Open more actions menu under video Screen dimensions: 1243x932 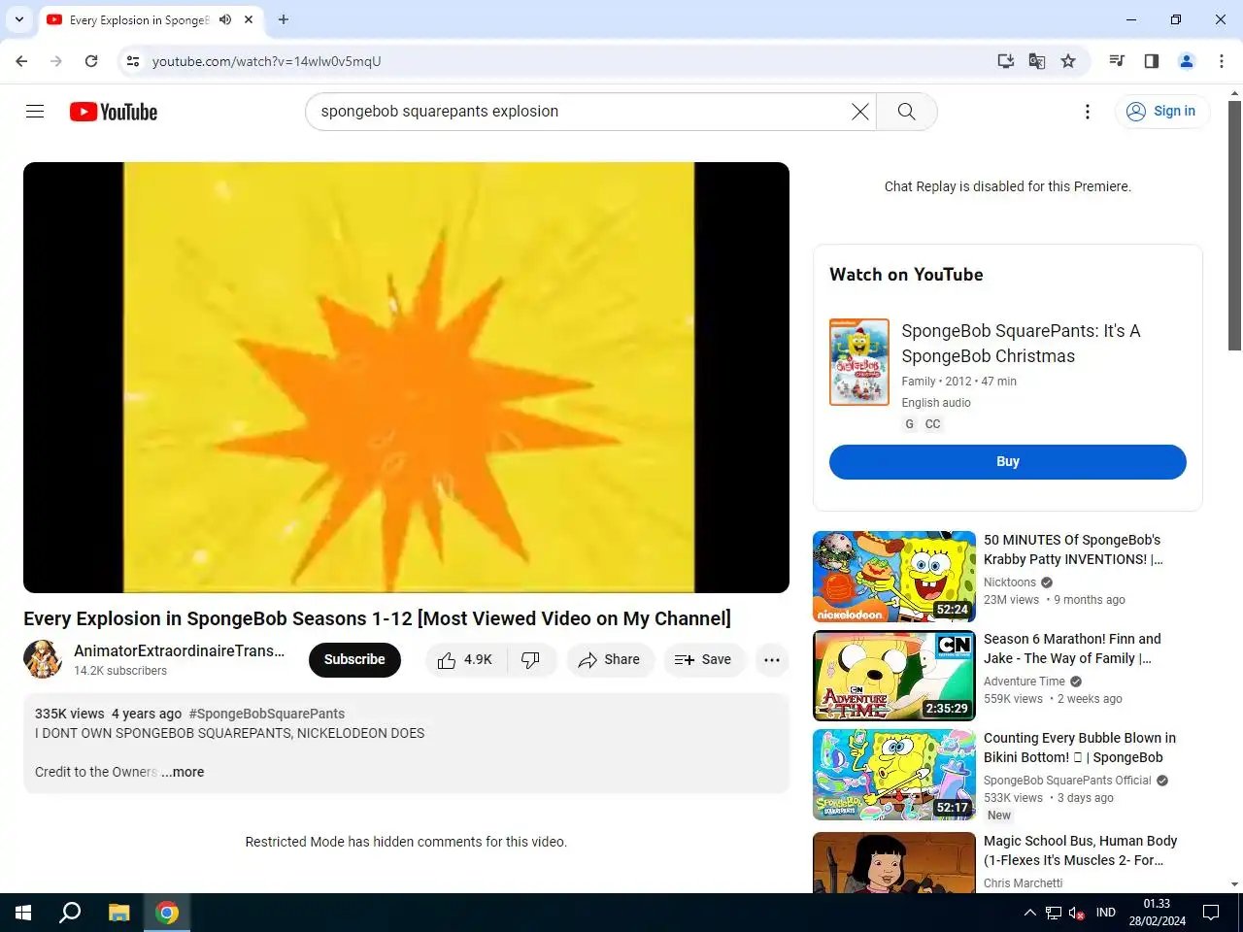772,660
